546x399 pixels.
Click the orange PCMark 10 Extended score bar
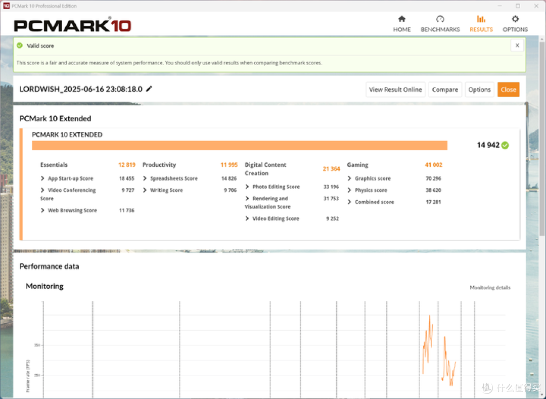pos(240,146)
